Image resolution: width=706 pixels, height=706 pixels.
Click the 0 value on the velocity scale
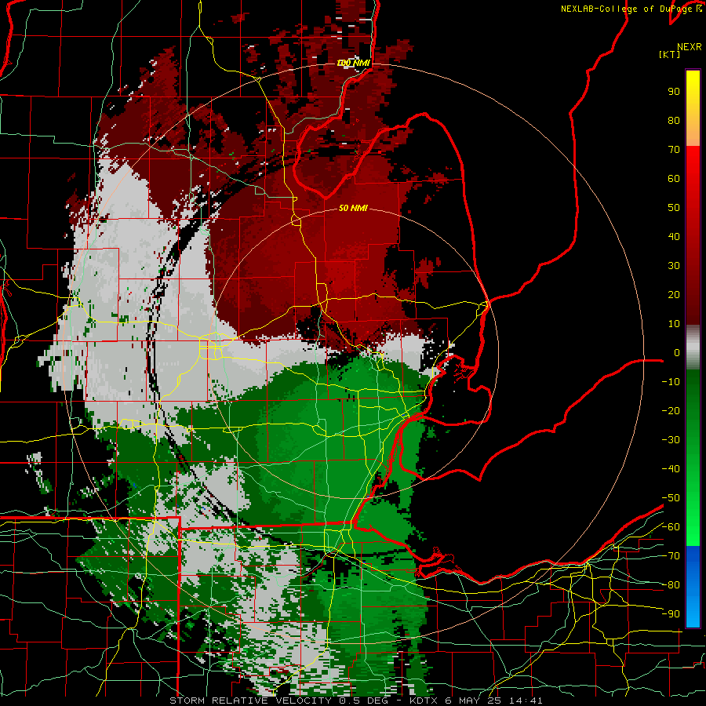click(677, 353)
